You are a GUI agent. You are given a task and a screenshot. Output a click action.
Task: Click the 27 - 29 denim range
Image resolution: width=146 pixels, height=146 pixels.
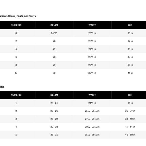[x=54, y=119]
